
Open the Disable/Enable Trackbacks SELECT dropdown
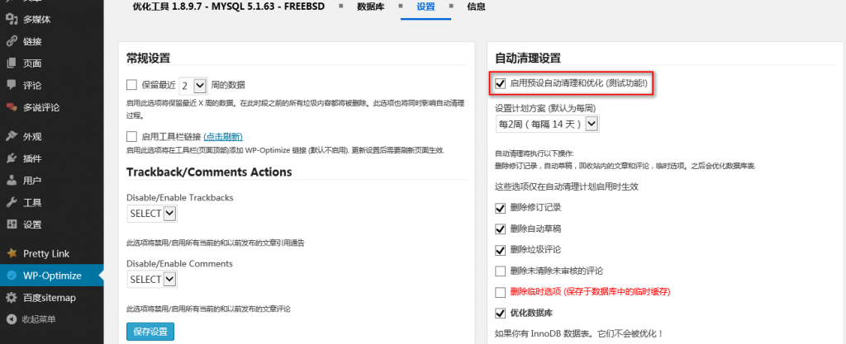[153, 214]
